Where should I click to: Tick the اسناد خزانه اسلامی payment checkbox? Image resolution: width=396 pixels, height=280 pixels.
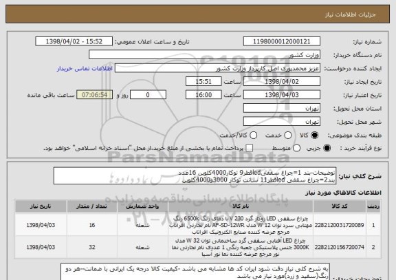[250, 149]
